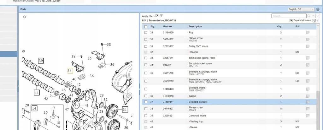Click part number 32298831

tap(168, 116)
